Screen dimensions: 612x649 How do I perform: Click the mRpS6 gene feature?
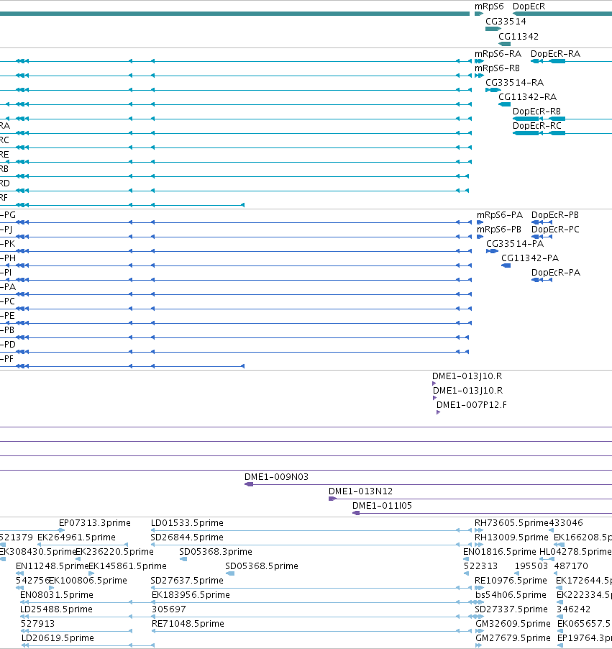pyautogui.click(x=479, y=14)
